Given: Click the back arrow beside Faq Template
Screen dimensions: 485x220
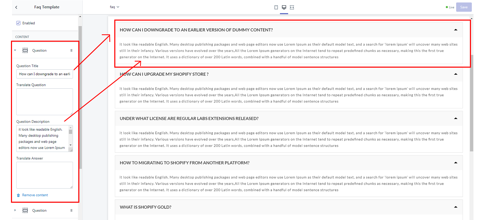Looking at the screenshot, I should (x=16, y=7).
